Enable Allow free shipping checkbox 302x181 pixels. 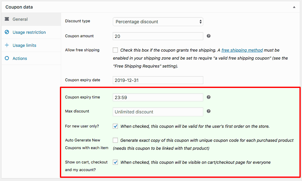115,50
